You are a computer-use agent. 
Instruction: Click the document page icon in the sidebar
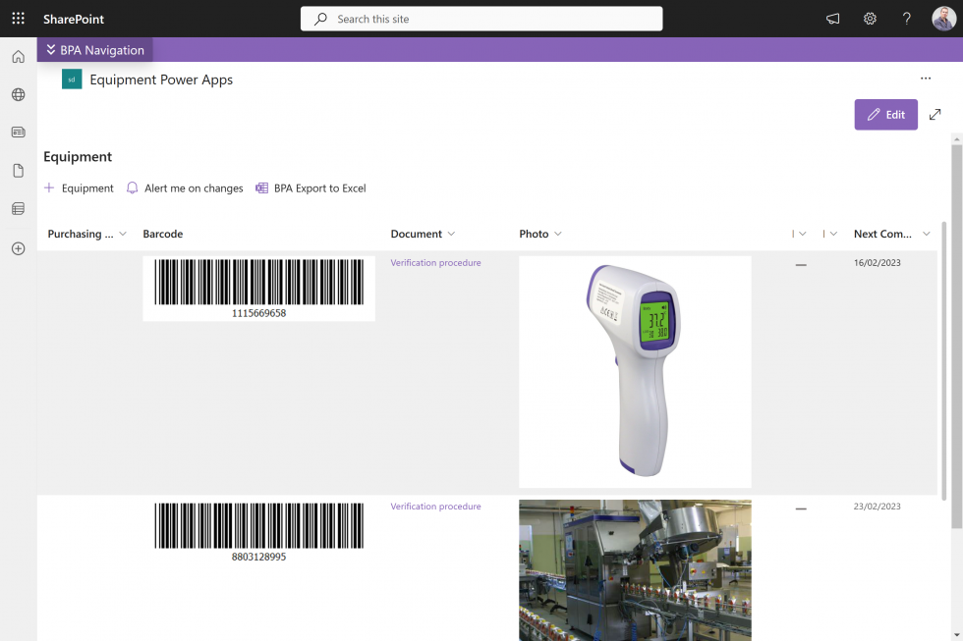click(18, 170)
